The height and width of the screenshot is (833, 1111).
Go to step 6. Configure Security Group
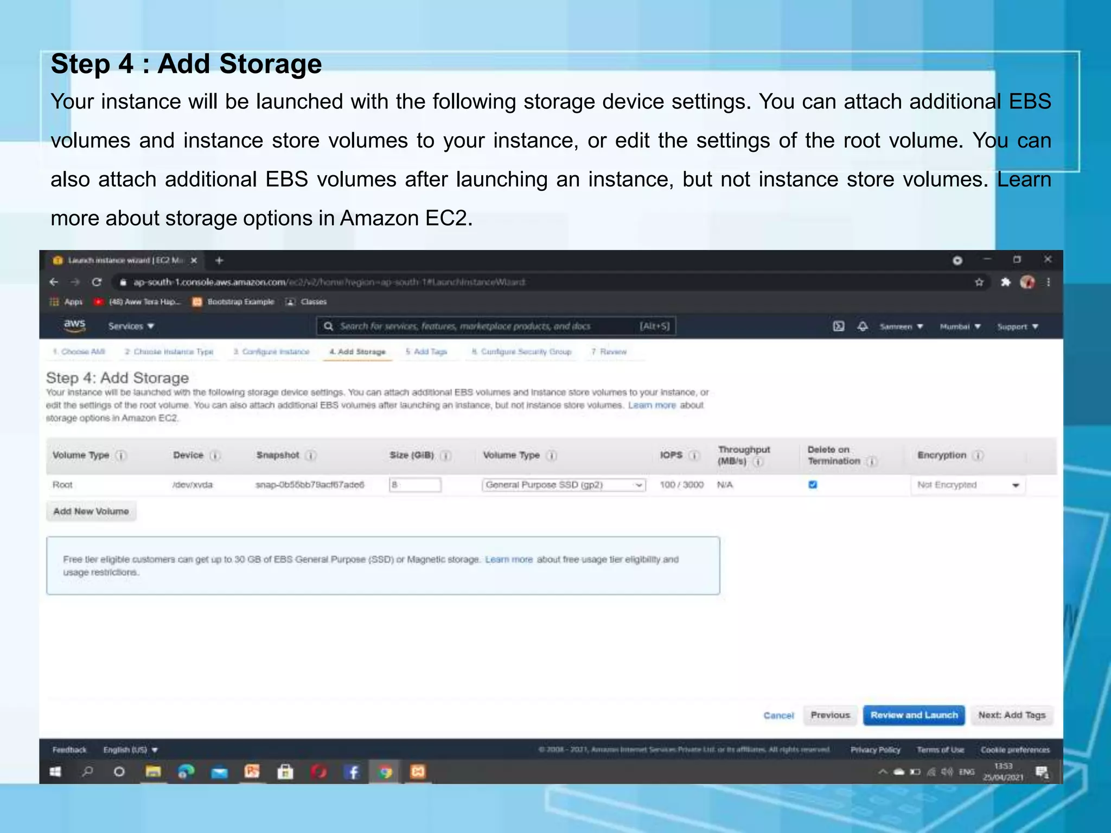click(x=521, y=351)
